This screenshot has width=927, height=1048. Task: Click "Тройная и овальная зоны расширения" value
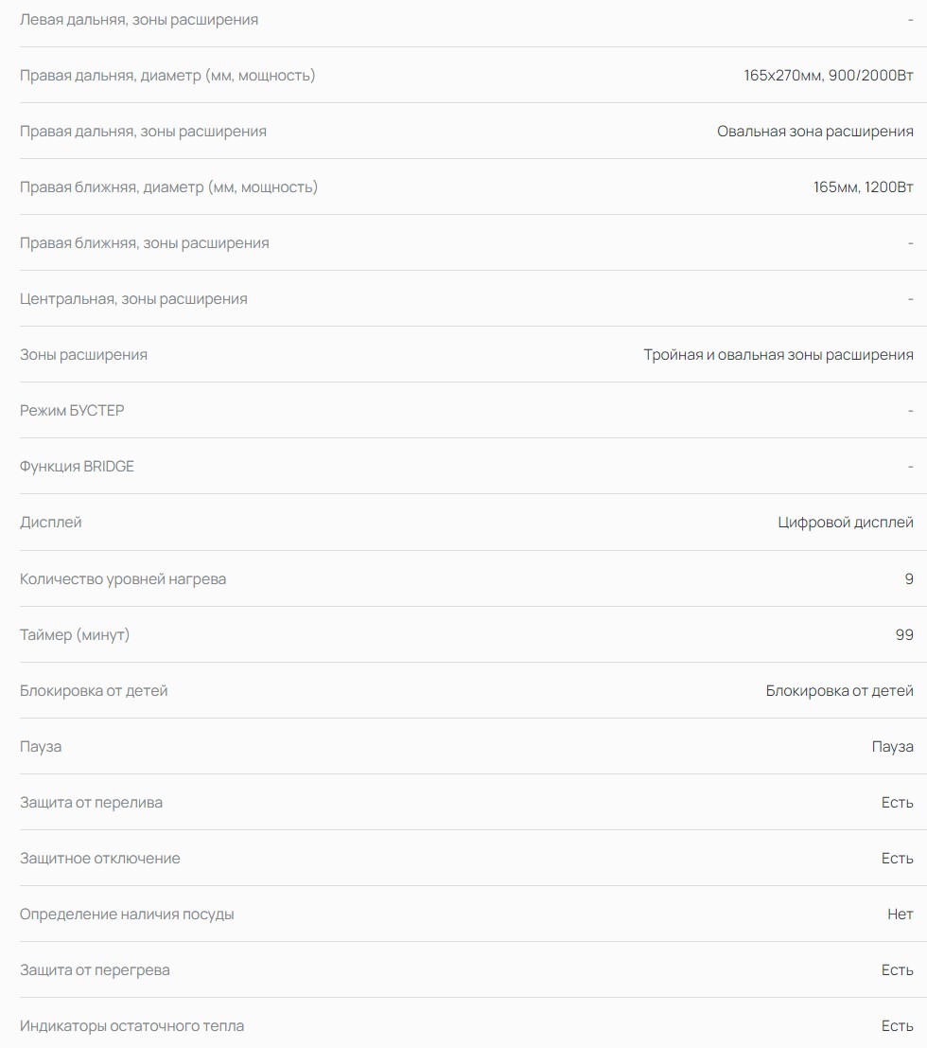click(x=778, y=354)
